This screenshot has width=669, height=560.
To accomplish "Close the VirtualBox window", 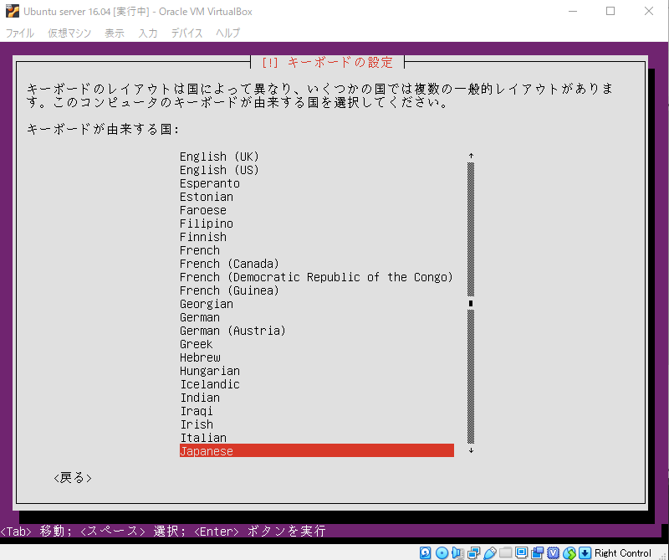I will [649, 11].
